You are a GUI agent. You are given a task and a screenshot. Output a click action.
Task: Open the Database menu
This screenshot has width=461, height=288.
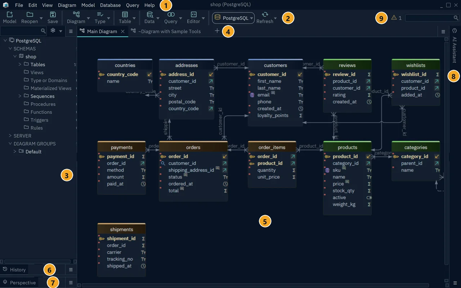point(110,5)
